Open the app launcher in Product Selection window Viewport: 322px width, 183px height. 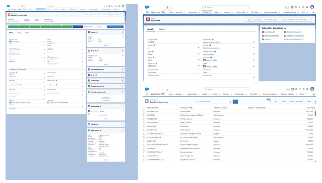147,94
